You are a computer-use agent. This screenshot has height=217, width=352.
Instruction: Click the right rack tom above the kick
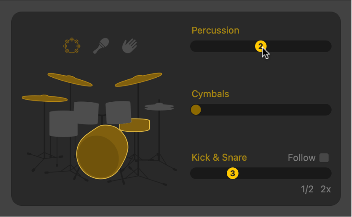click(x=118, y=111)
